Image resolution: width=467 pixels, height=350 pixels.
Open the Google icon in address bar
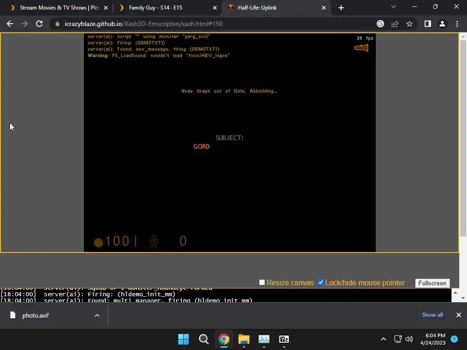coord(380,24)
